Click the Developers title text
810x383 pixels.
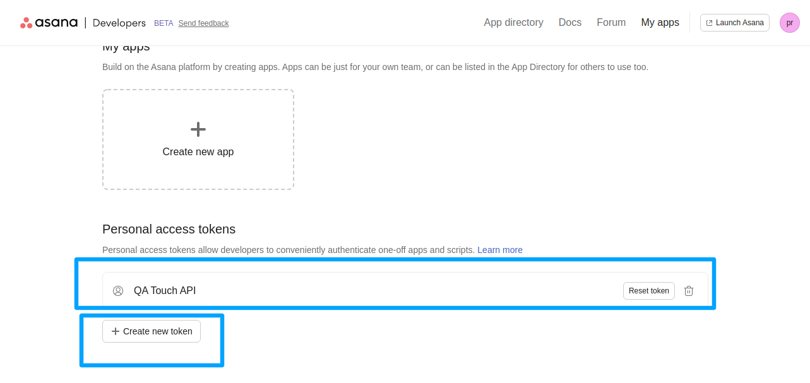[x=119, y=23]
